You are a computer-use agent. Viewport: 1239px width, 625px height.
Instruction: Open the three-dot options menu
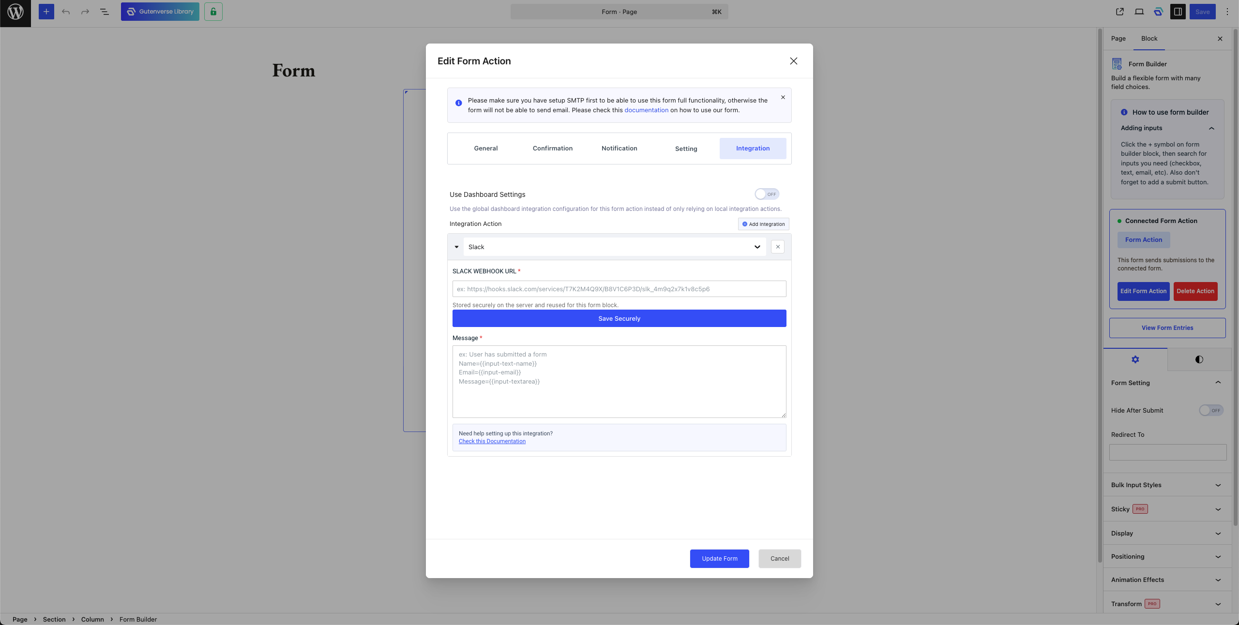pyautogui.click(x=1227, y=12)
